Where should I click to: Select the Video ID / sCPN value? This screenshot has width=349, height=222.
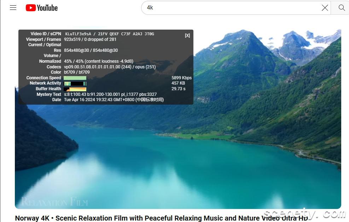point(110,34)
